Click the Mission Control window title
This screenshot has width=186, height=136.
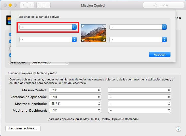[x=93, y=5]
